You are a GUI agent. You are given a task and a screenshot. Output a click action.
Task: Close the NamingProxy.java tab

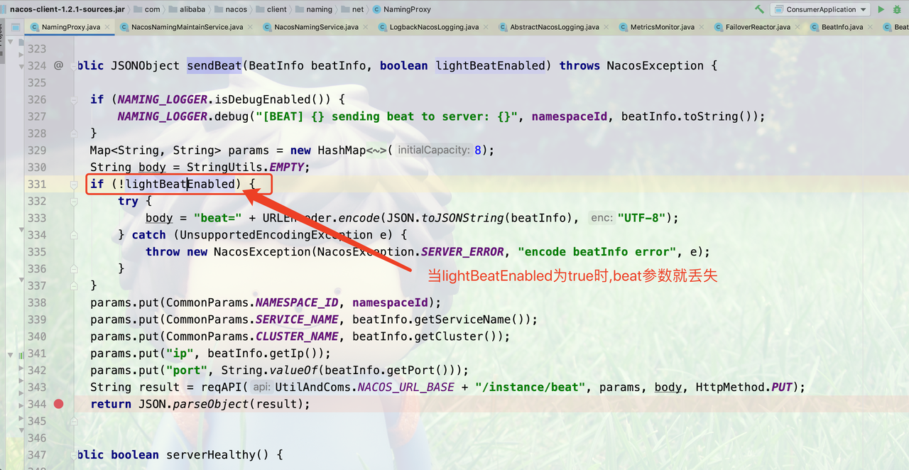point(108,27)
